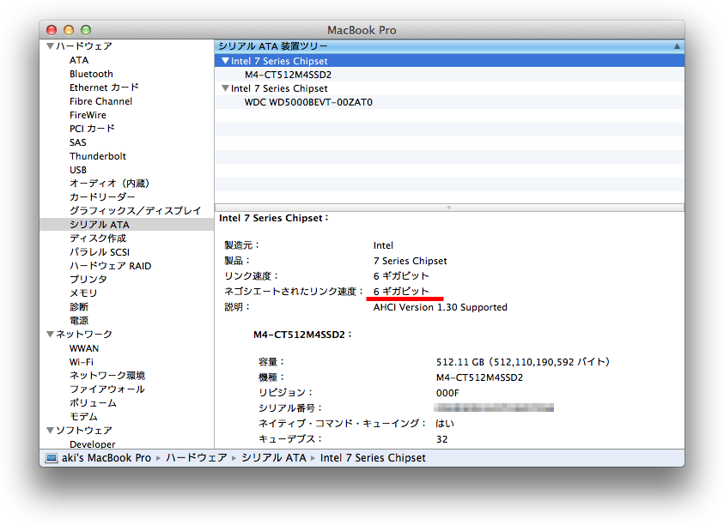Collapse the ハードウェア section

pyautogui.click(x=51, y=46)
